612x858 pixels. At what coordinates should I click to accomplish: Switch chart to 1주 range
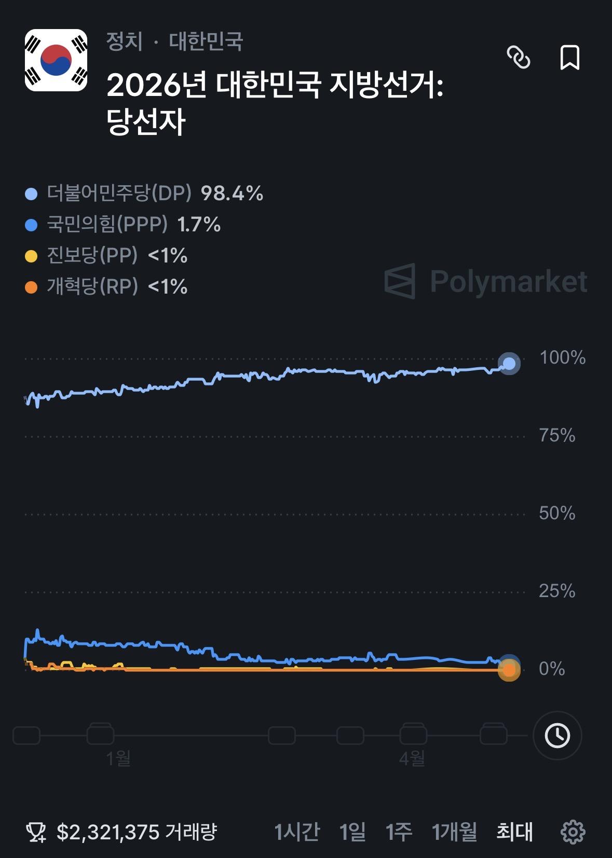pyautogui.click(x=399, y=832)
